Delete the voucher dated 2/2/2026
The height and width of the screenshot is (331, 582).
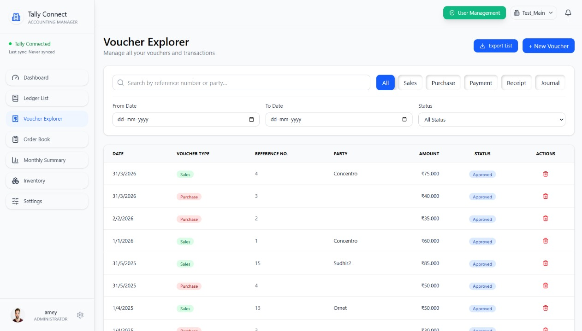[x=546, y=218]
